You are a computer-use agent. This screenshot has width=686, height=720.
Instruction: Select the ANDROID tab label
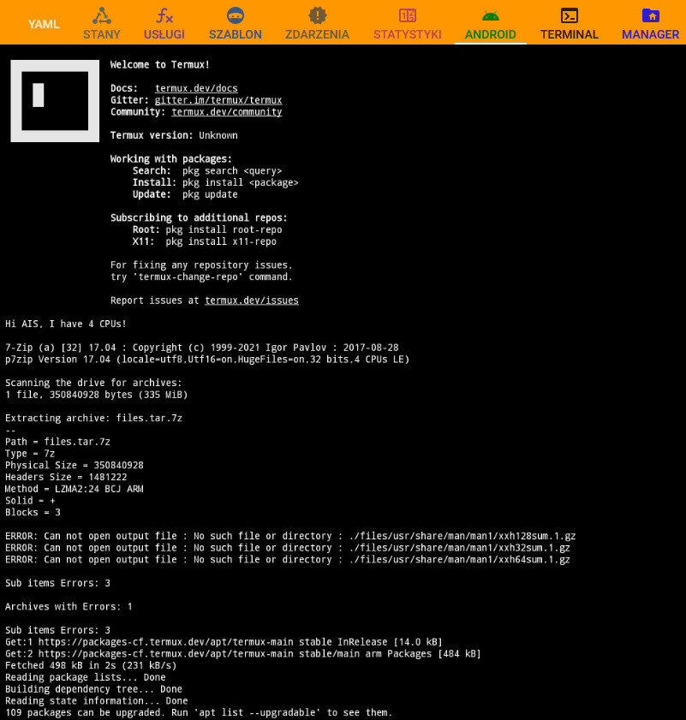(x=490, y=34)
